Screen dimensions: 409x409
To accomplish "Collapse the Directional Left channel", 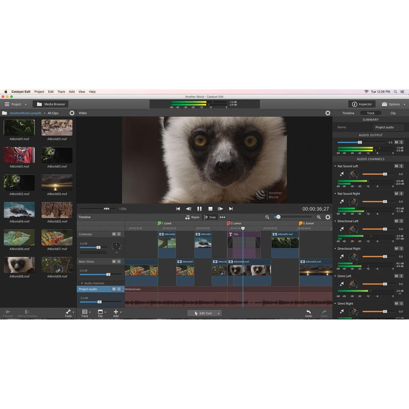I will click(x=336, y=221).
